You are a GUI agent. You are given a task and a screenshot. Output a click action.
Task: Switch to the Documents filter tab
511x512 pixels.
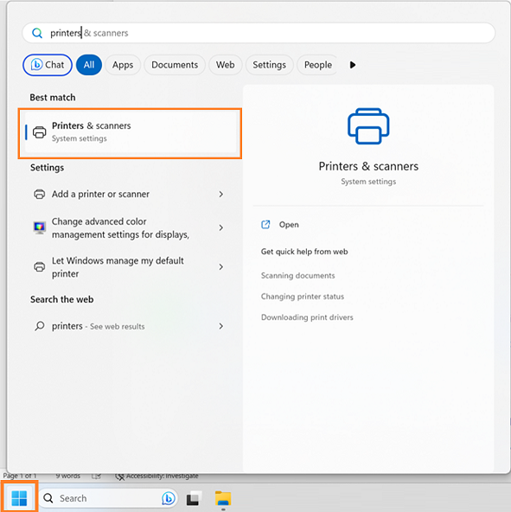175,65
